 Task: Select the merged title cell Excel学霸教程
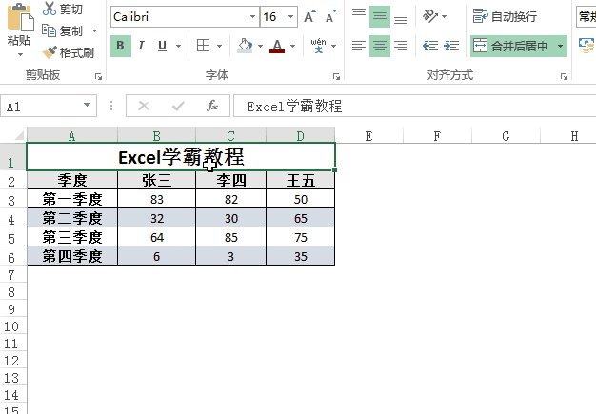point(181,157)
